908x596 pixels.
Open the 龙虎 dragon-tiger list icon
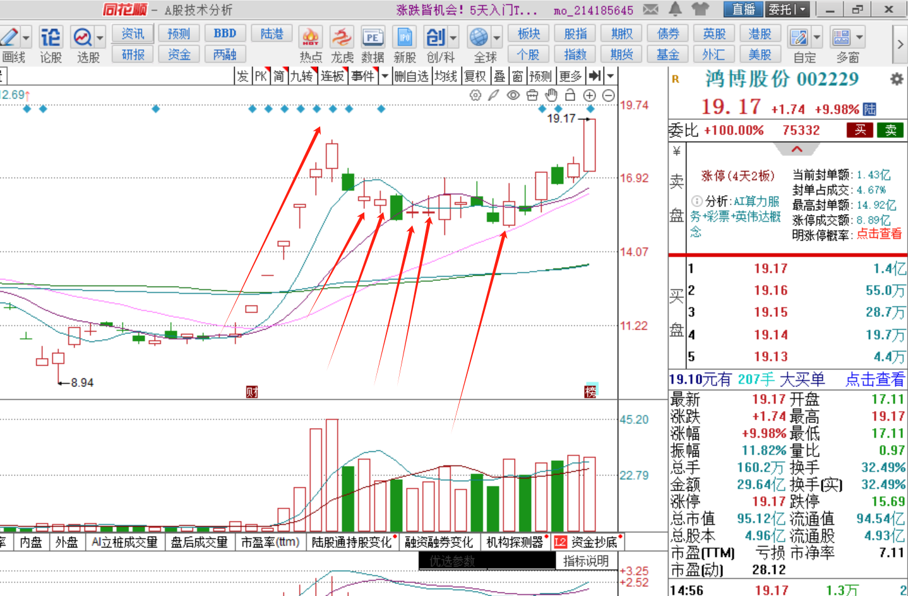pos(342,37)
